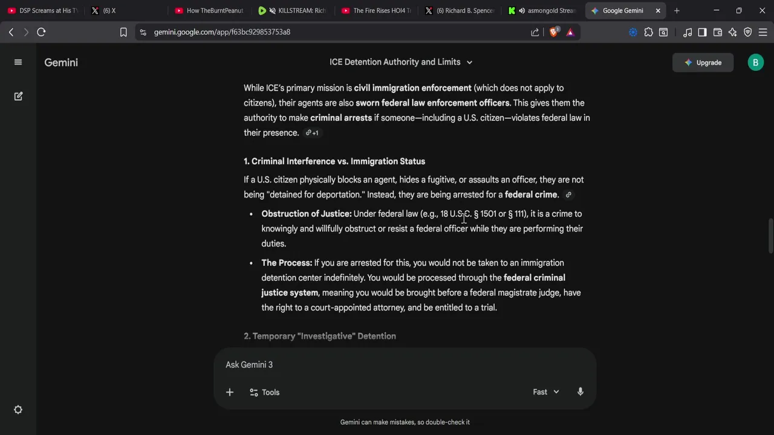This screenshot has width=774, height=435.
Task: Click the page vertical scrollbar thumb
Action: [770, 236]
